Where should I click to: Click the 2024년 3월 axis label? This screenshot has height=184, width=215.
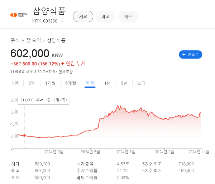click(x=54, y=152)
